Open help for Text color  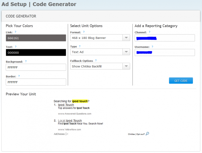16,47
